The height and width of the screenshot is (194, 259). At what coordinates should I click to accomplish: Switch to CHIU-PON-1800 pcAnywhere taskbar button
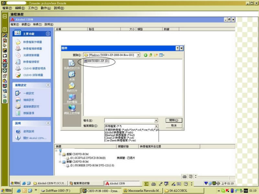(x=101, y=191)
